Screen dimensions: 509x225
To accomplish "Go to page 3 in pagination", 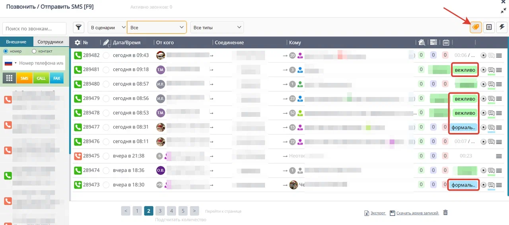I will click(x=160, y=211).
